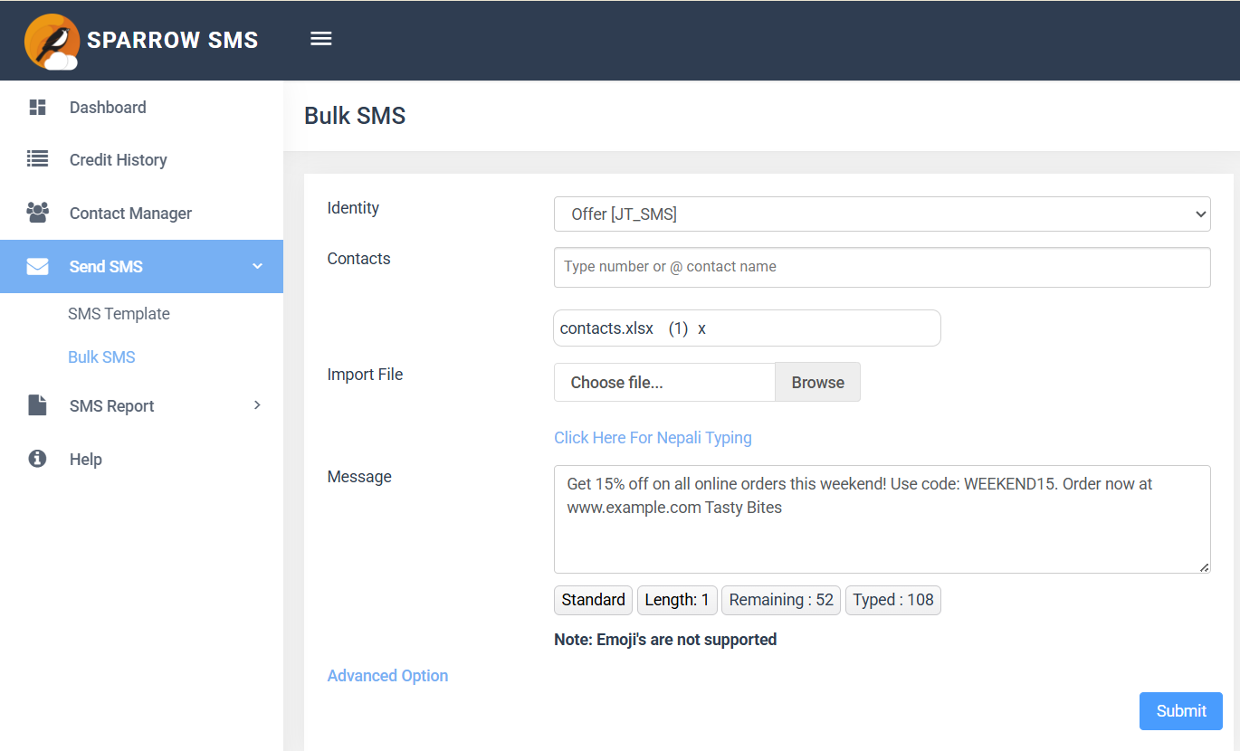Select the Credit History list icon
The width and height of the screenshot is (1240, 751).
tap(37, 159)
